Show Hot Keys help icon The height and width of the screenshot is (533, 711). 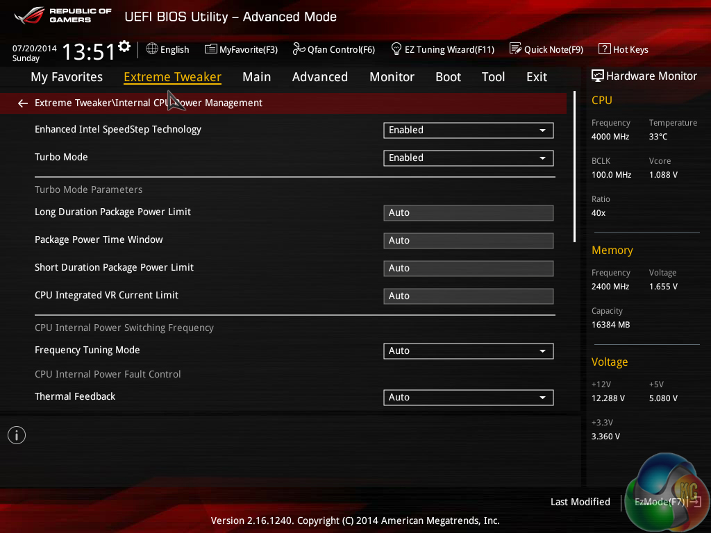604,49
